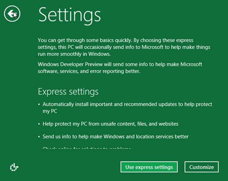This screenshot has height=181, width=228.
Task: Click the 'settings, this PC will occasionally send' line
Action: pyautogui.click(x=124, y=47)
